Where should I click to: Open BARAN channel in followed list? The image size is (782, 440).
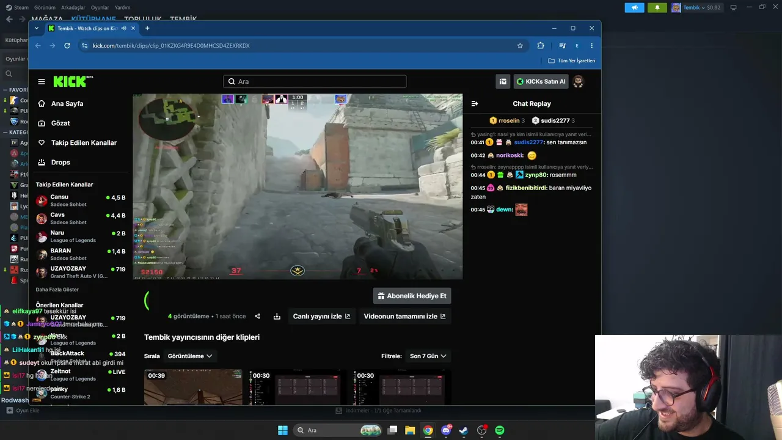click(81, 254)
